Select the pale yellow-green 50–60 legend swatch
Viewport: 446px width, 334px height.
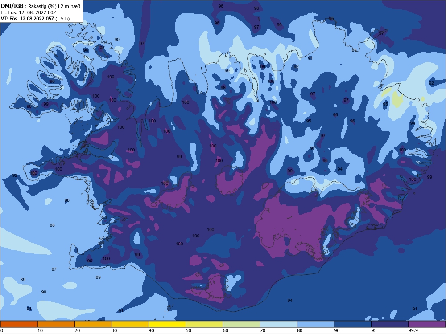(x=205, y=324)
